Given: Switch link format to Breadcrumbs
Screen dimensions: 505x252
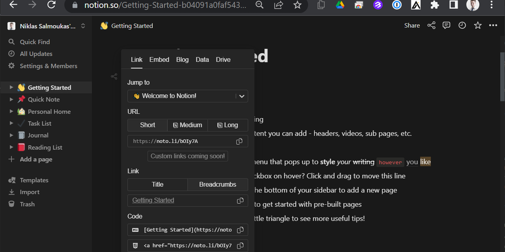Looking at the screenshot, I should [x=217, y=185].
